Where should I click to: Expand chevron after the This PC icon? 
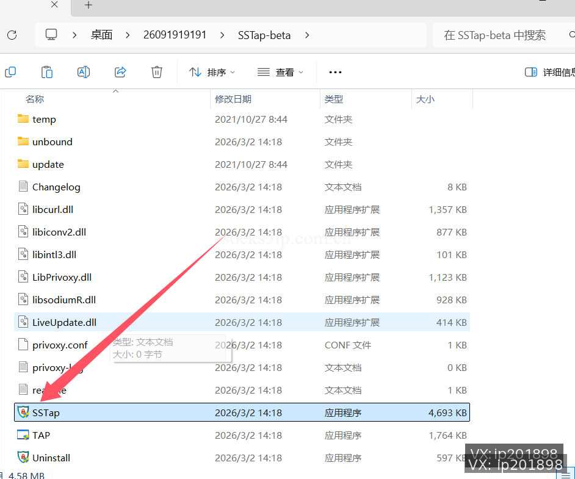click(x=74, y=35)
